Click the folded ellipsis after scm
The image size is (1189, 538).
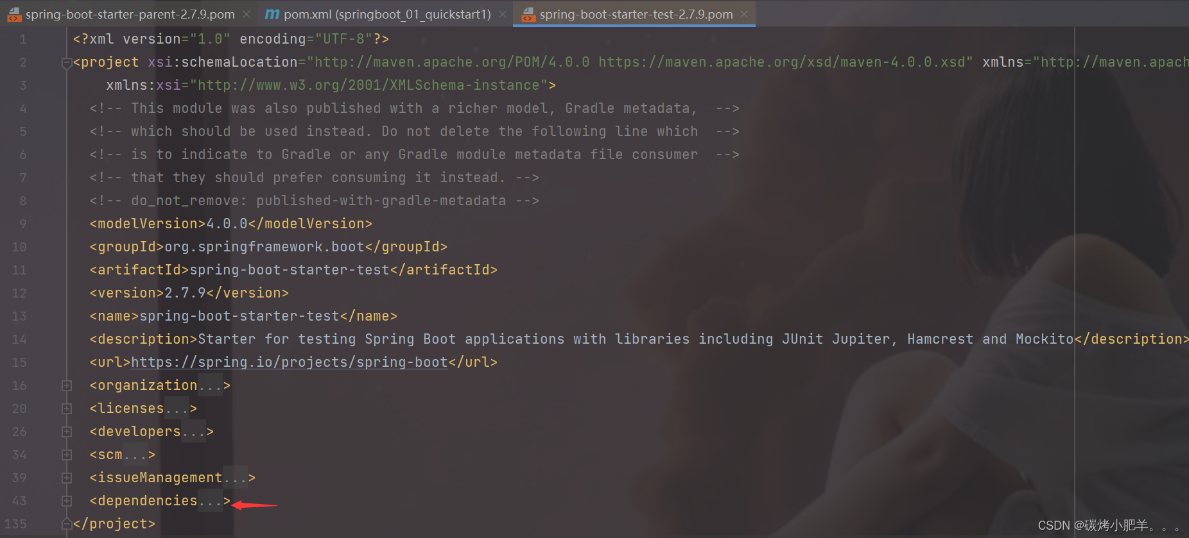pyautogui.click(x=135, y=455)
